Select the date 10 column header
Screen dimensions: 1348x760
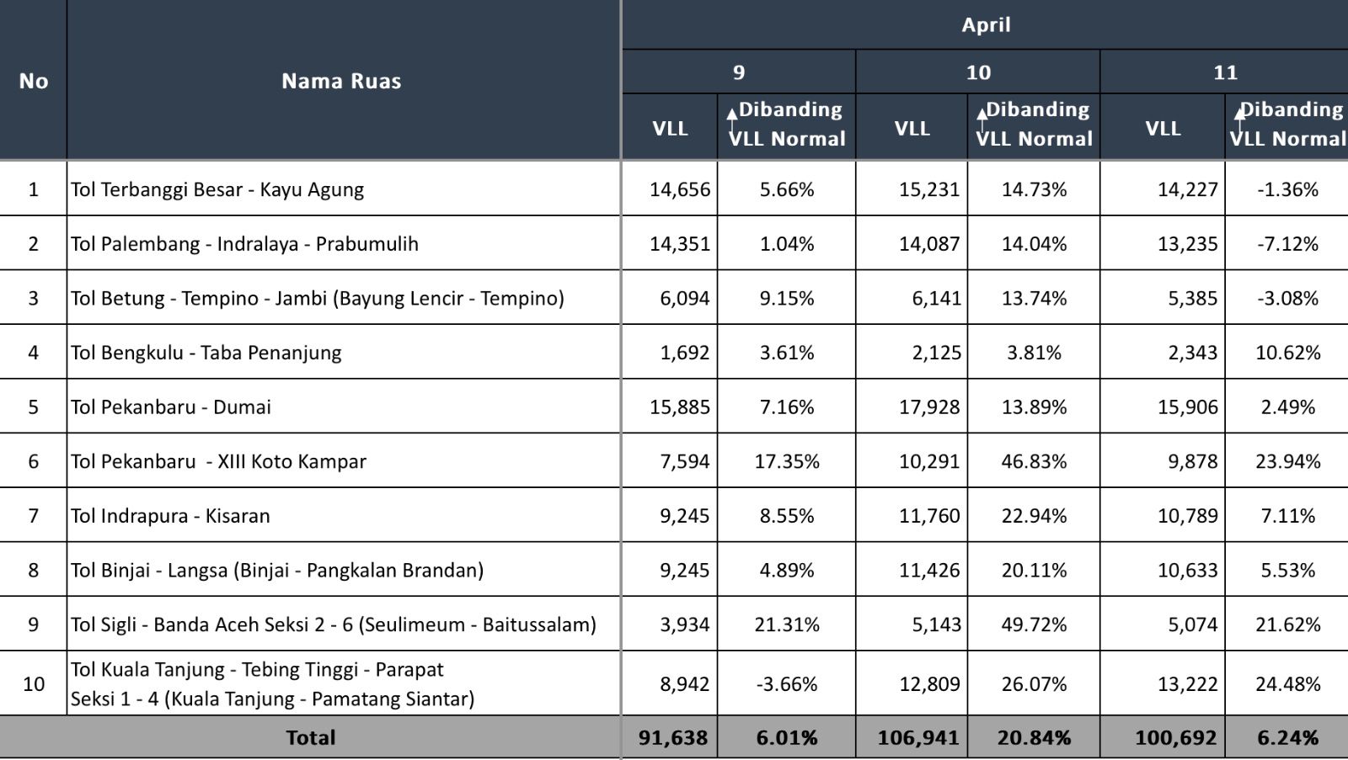[978, 72]
